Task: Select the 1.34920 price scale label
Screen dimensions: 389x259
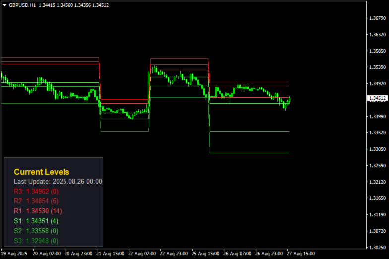Action: click(x=377, y=83)
